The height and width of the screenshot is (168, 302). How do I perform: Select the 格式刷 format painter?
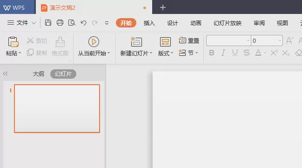pos(60,47)
